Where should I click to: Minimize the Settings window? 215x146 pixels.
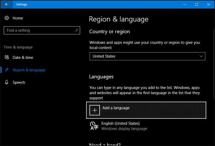tap(185, 4)
